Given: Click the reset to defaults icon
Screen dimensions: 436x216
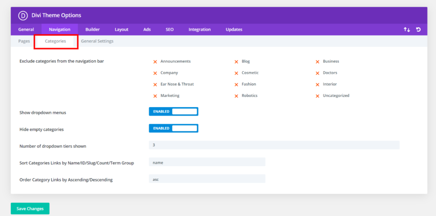Looking at the screenshot, I should coord(418,29).
